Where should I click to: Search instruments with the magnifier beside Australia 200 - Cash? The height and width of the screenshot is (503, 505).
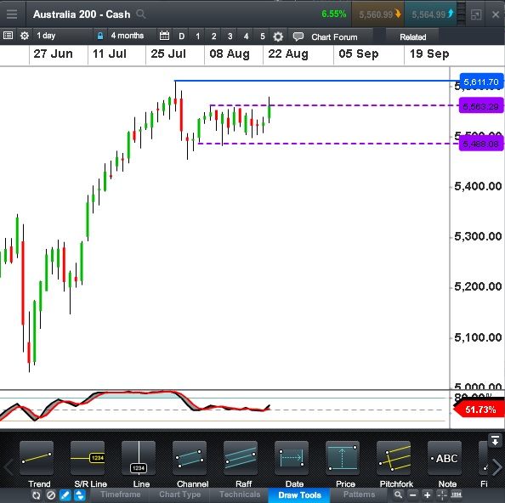(x=141, y=14)
